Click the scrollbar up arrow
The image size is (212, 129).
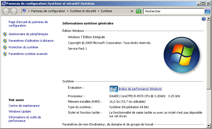(x=209, y=18)
